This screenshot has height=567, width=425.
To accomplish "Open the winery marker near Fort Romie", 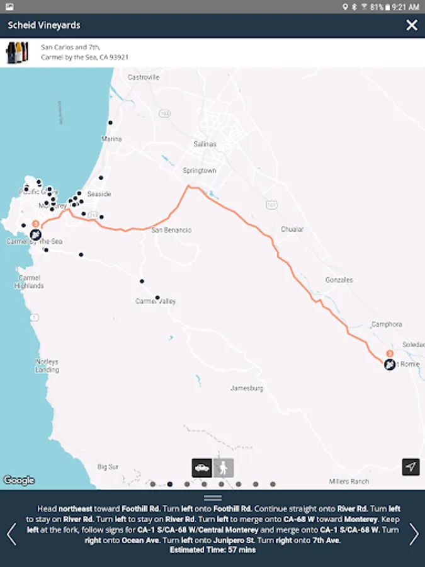I will coord(390,364).
